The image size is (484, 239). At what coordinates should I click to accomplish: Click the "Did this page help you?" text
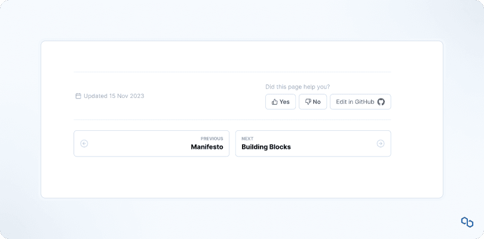[x=298, y=87]
